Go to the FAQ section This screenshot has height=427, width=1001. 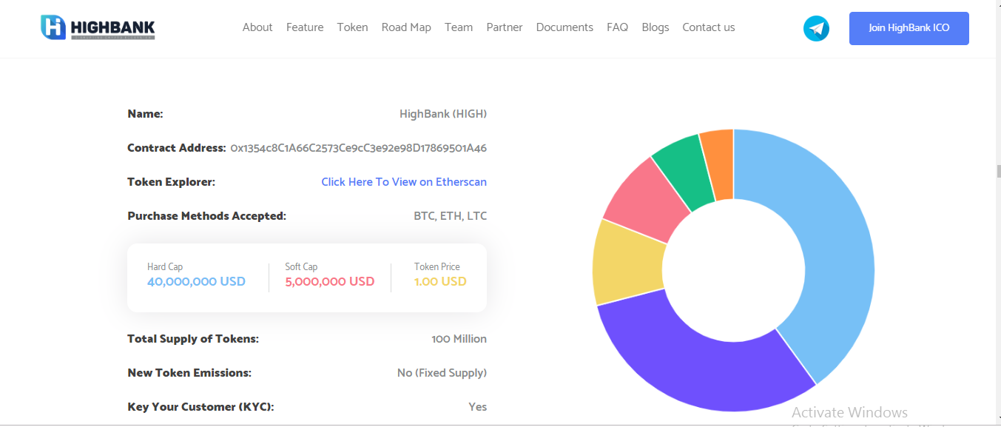point(617,27)
